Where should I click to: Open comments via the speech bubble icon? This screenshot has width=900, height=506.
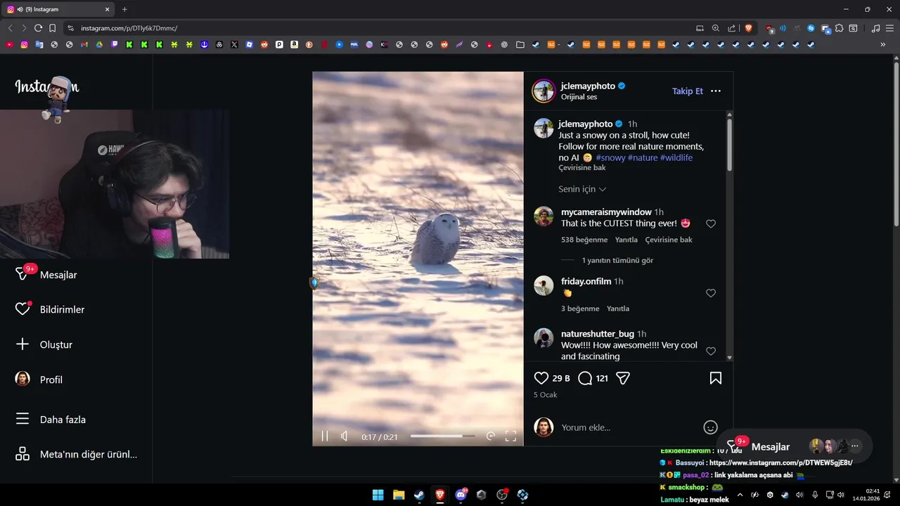(585, 378)
